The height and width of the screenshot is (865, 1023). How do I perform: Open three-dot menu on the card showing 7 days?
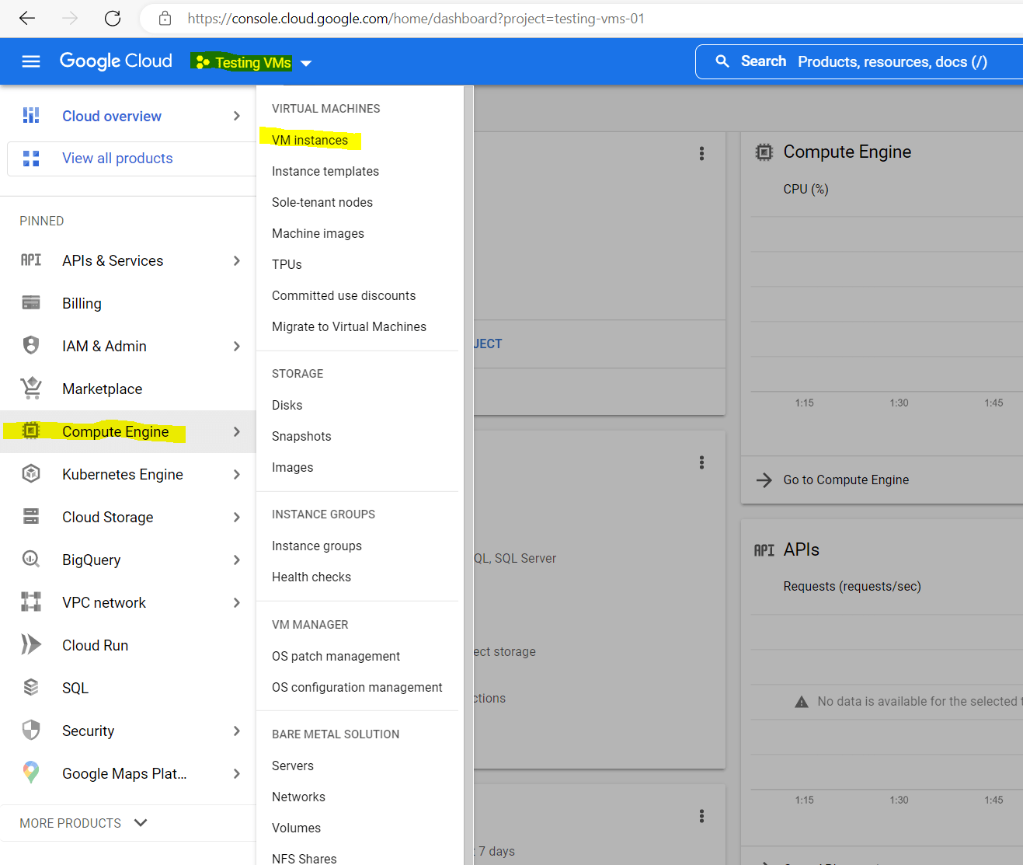click(x=701, y=817)
